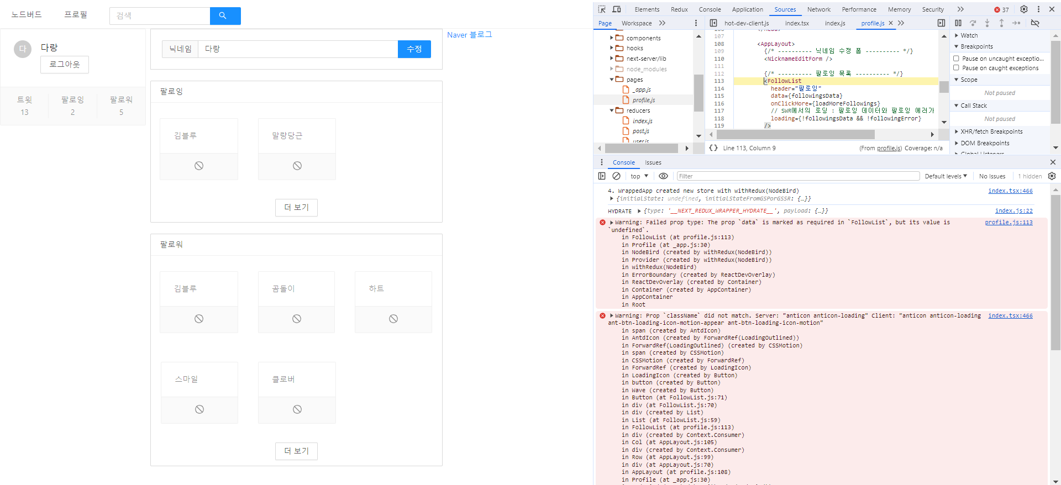Image resolution: width=1061 pixels, height=485 pixels.
Task: Click the step over debugger icon
Action: (x=973, y=23)
